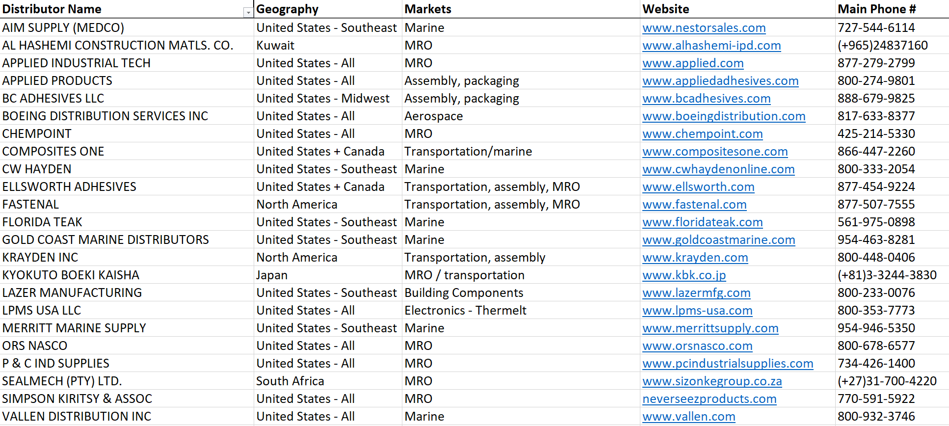Click the Website column header
Screen dimensions: 949x426
(665, 9)
